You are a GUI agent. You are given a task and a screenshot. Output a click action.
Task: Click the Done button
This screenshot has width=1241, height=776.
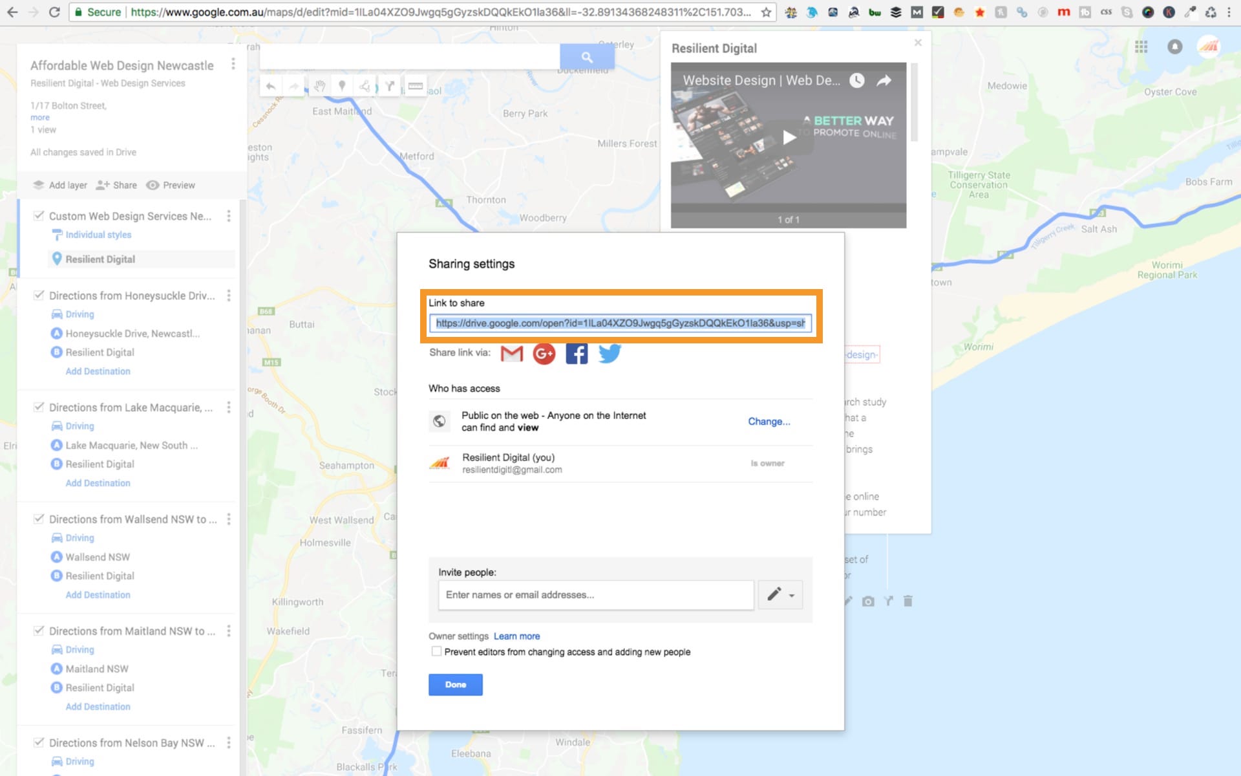coord(455,685)
